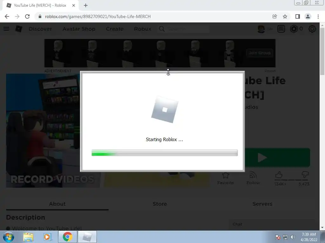The image size is (325, 243).
Task: Open the network tray icon
Action: tap(285, 237)
